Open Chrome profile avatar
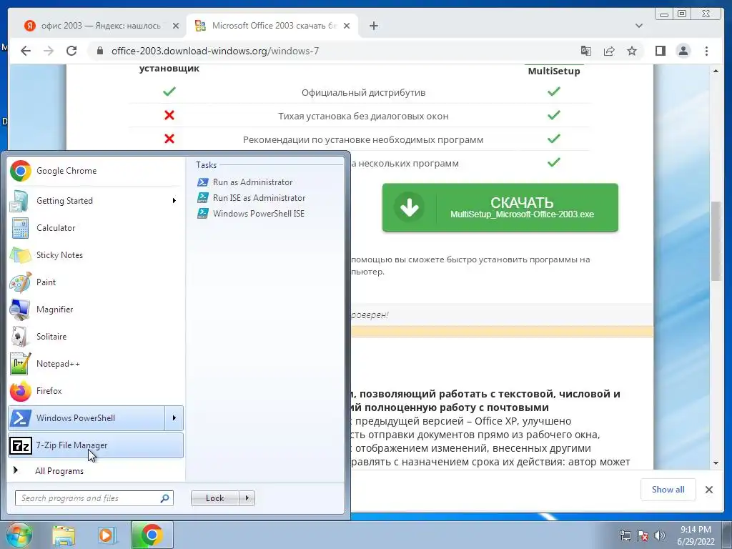732x549 pixels. pos(683,51)
